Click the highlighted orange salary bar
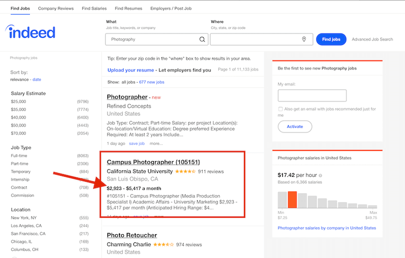Screen dimensions: 405x258 (293, 200)
